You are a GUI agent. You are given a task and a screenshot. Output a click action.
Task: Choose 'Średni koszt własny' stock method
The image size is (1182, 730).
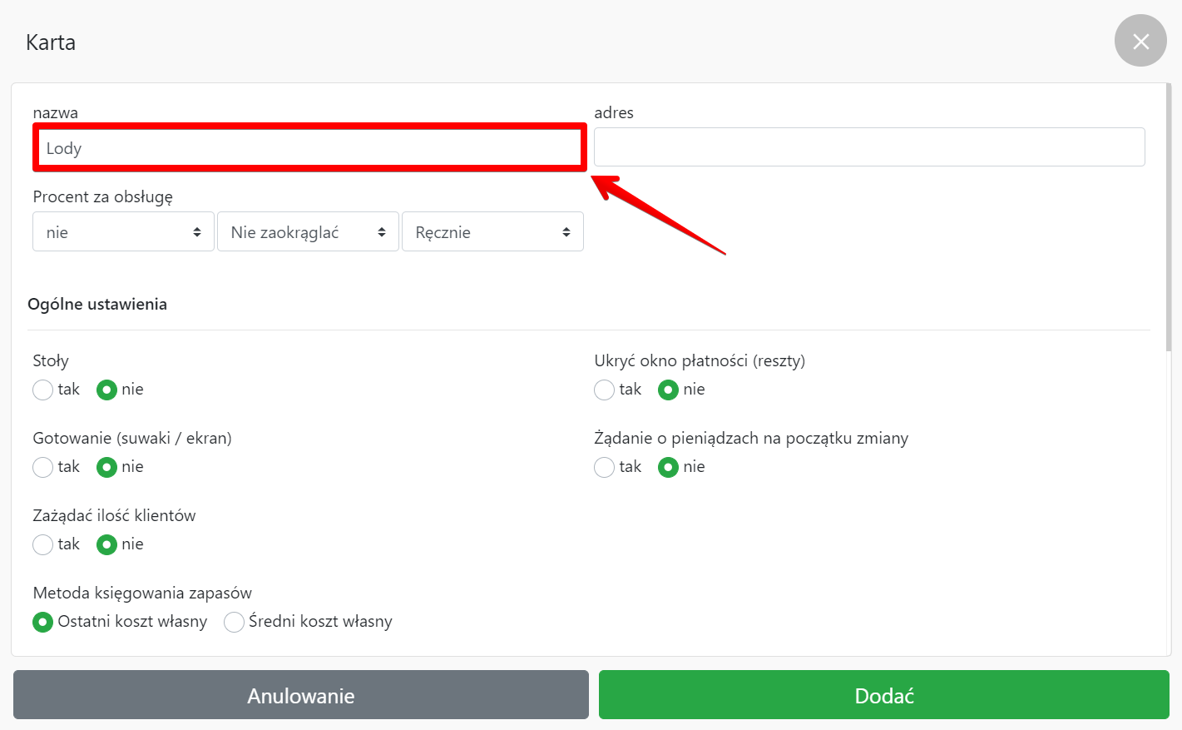[235, 622]
